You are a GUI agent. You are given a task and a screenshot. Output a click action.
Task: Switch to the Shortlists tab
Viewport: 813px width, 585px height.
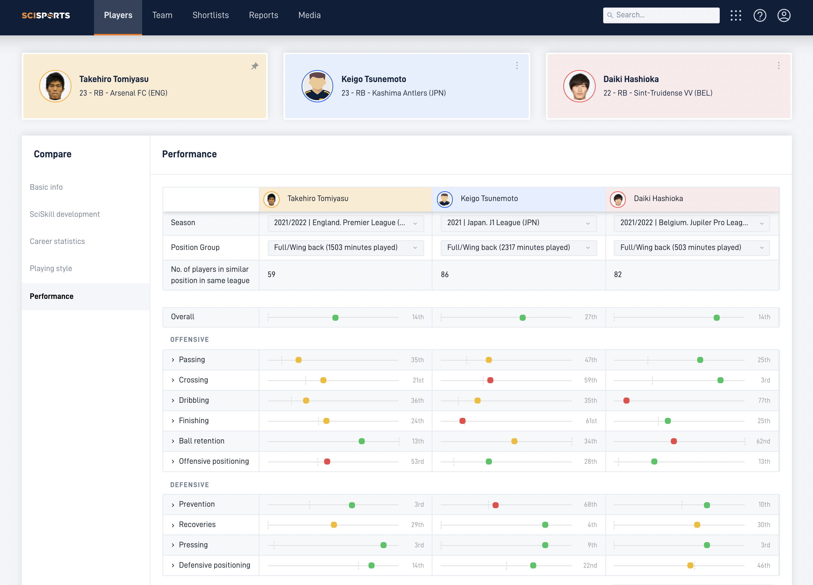(211, 15)
